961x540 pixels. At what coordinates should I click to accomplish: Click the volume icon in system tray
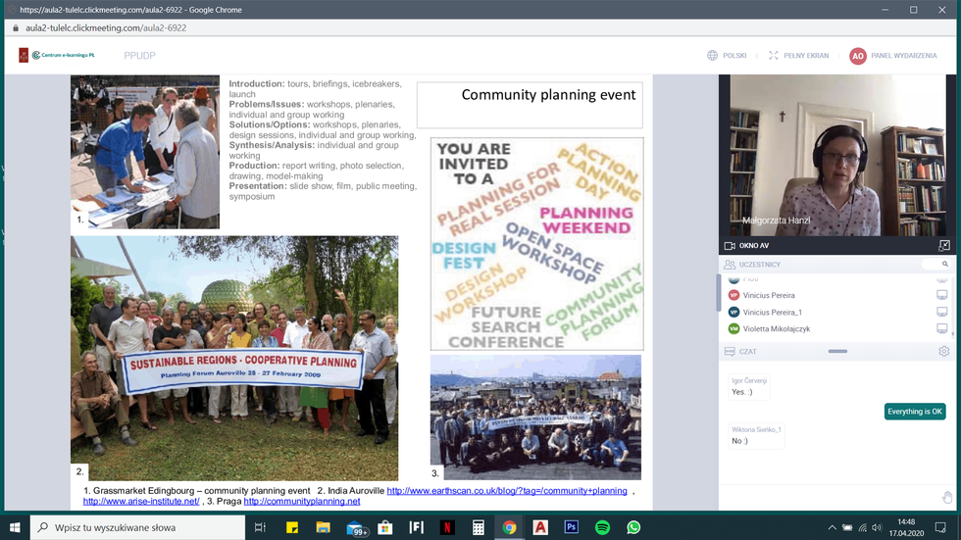click(x=877, y=528)
